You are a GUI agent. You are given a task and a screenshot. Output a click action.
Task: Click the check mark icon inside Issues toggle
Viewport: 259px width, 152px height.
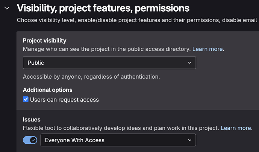pos(33,140)
